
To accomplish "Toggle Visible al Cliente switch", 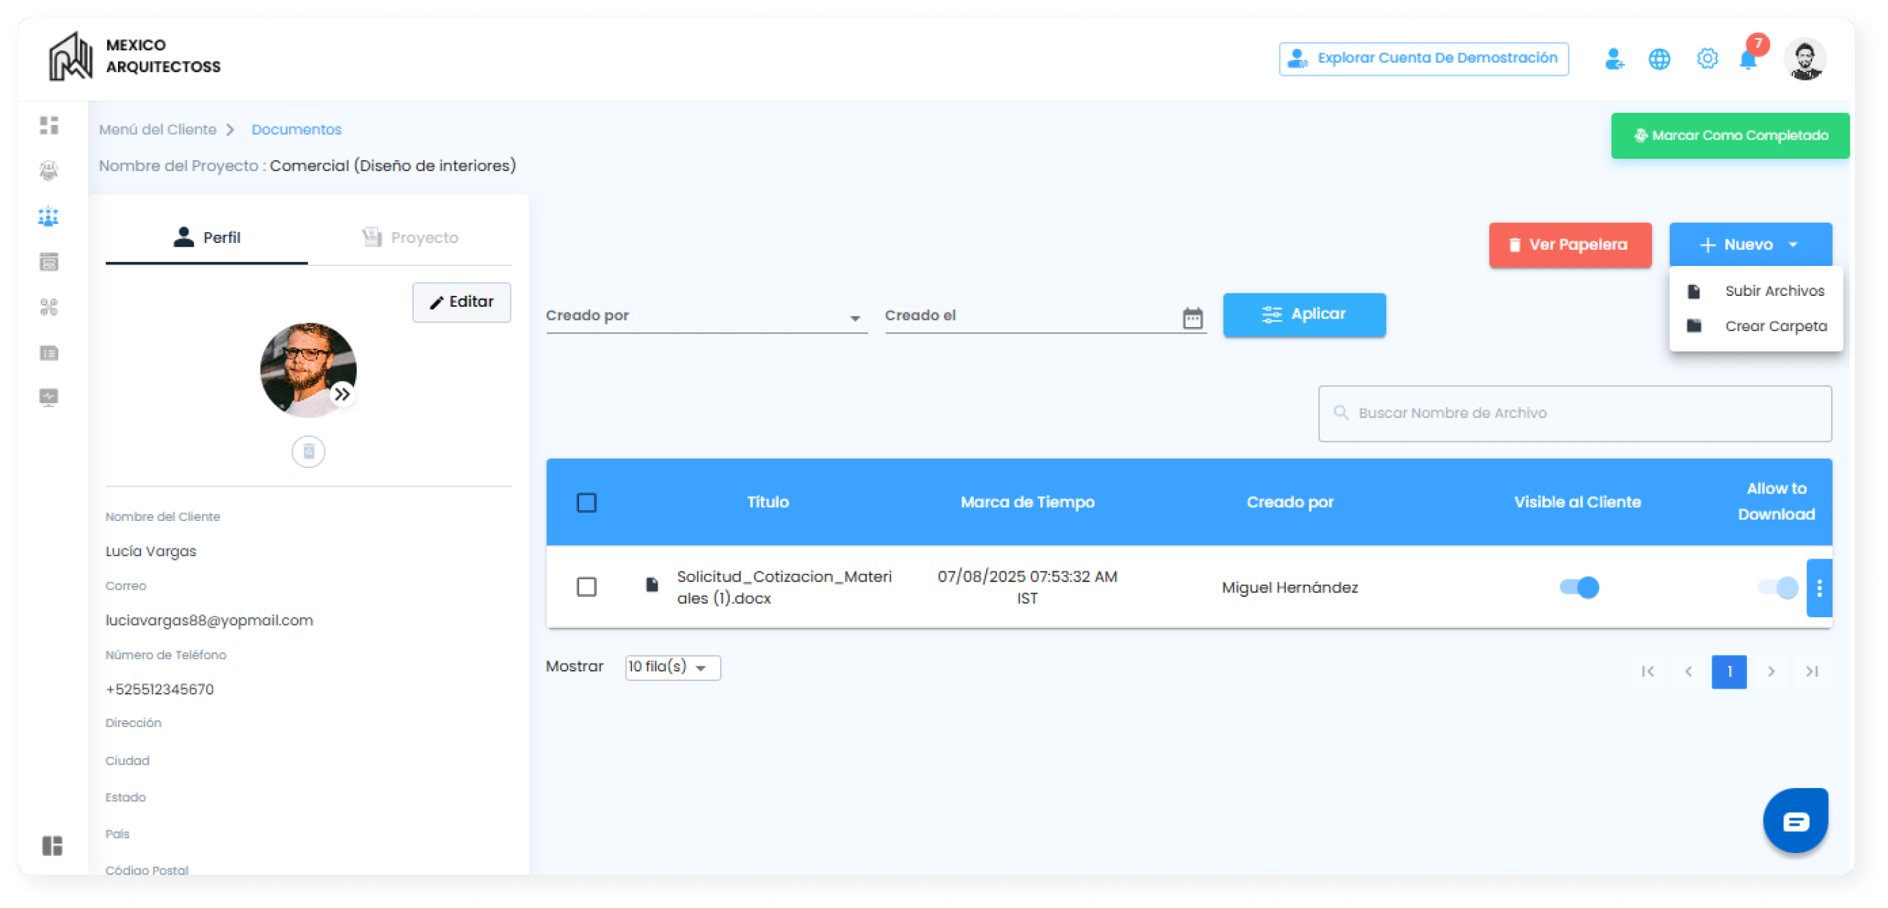I will pyautogui.click(x=1579, y=588).
